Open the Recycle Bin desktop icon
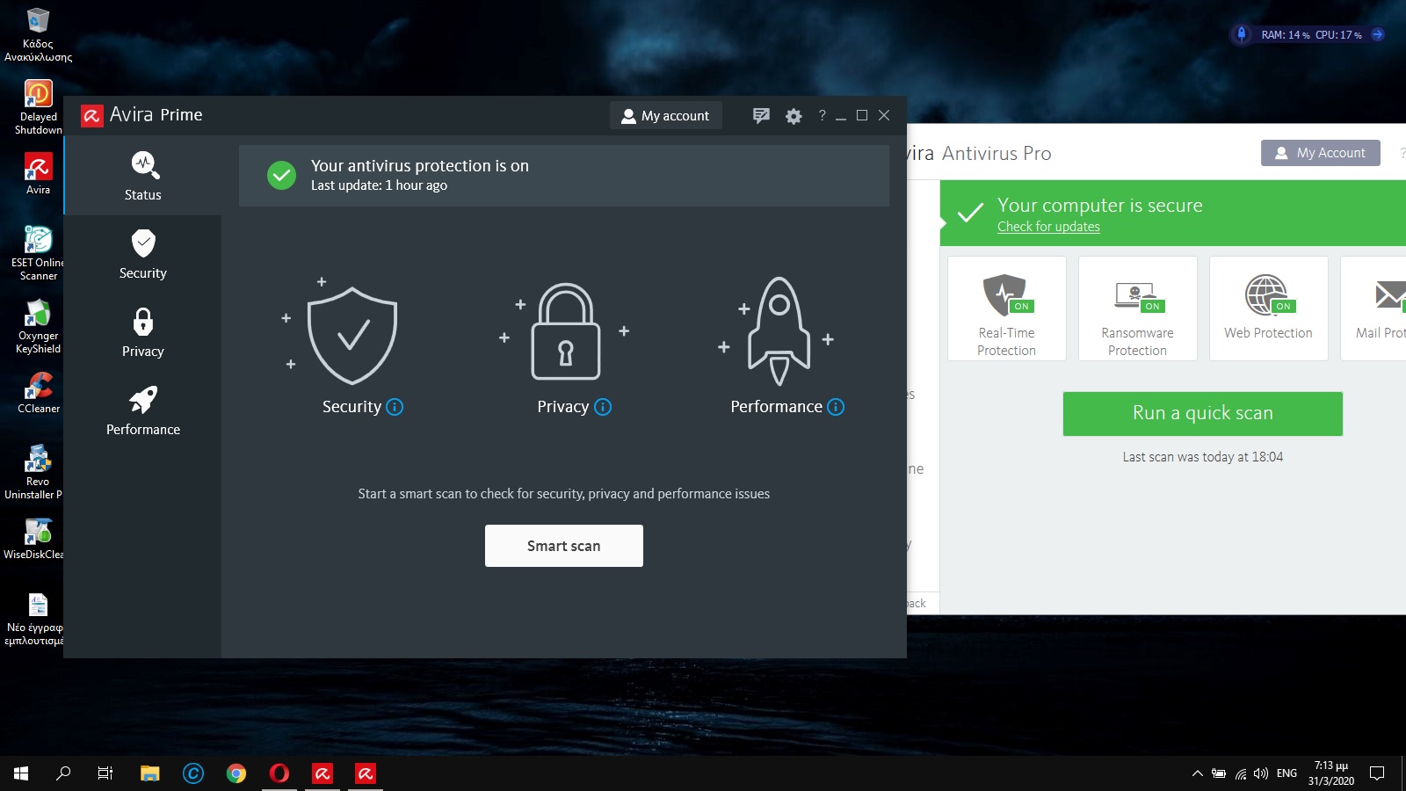The image size is (1406, 791). click(x=38, y=35)
